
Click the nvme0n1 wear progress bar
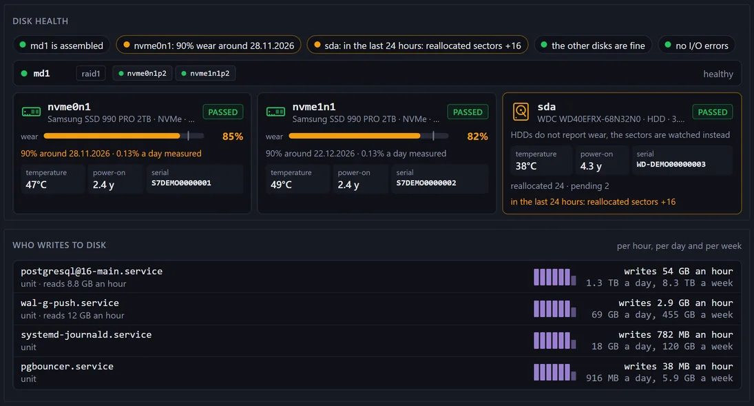[x=123, y=136]
